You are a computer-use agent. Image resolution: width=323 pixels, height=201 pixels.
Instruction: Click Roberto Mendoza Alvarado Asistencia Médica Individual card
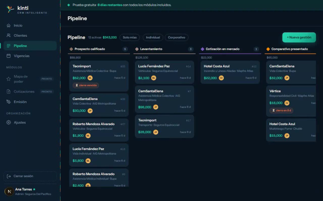pyautogui.click(x=99, y=178)
